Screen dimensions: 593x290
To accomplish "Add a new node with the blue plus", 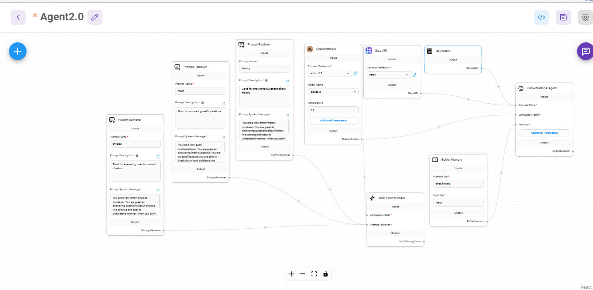I will [x=18, y=51].
